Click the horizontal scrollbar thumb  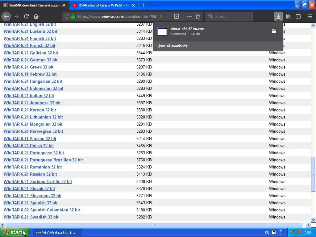pos(154,225)
